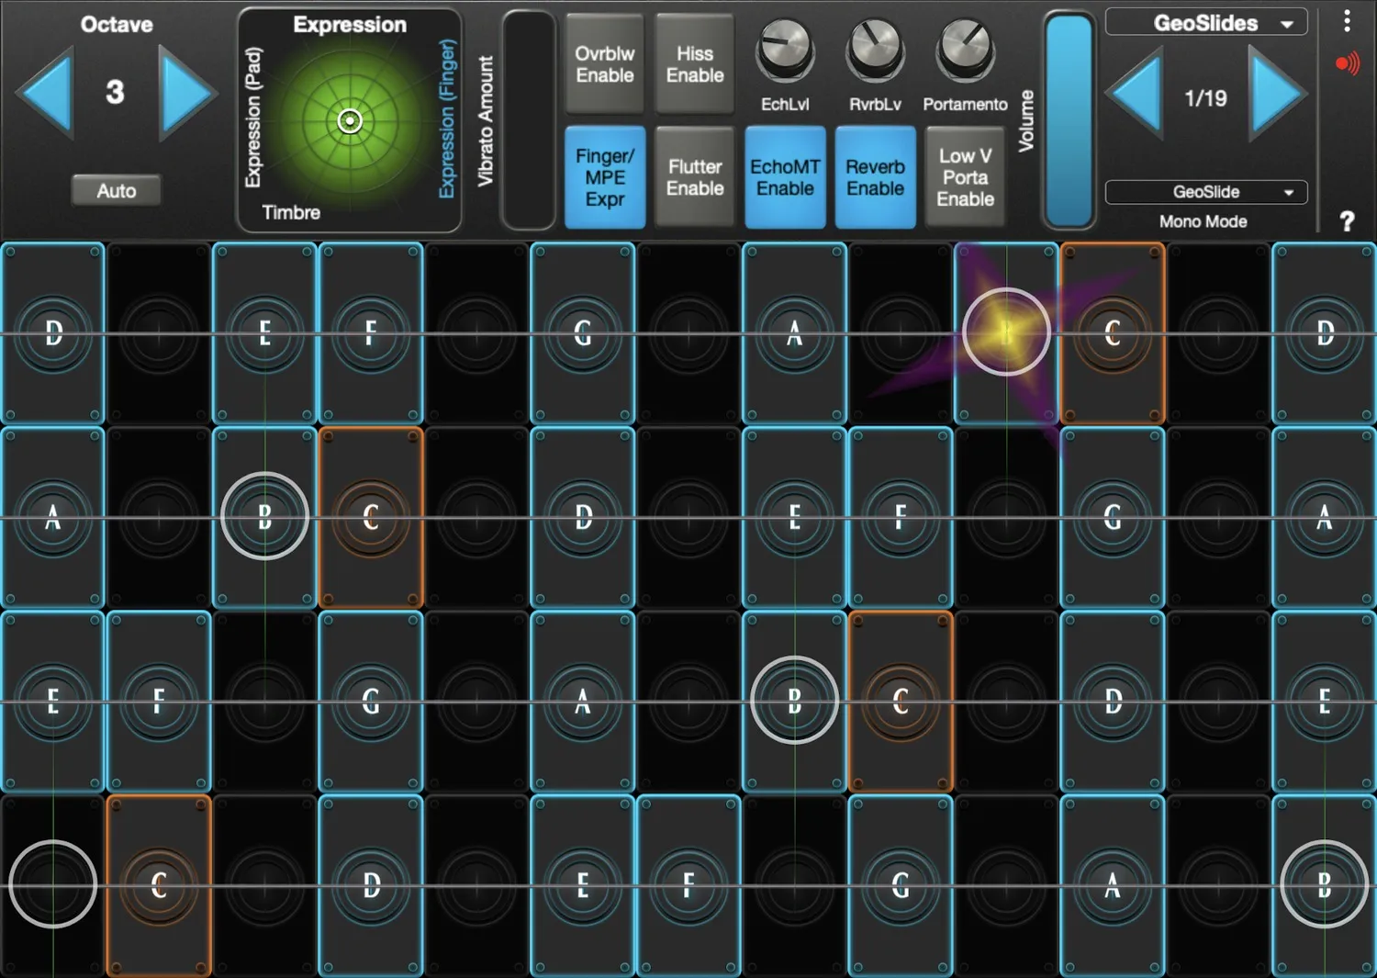1377x978 pixels.
Task: Disable EchoMT Enable
Action: coord(785,177)
